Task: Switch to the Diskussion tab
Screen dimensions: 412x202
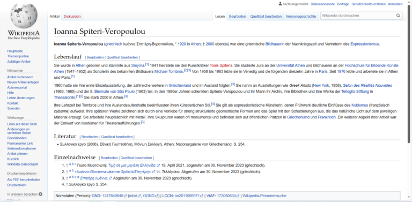Action: click(x=72, y=16)
